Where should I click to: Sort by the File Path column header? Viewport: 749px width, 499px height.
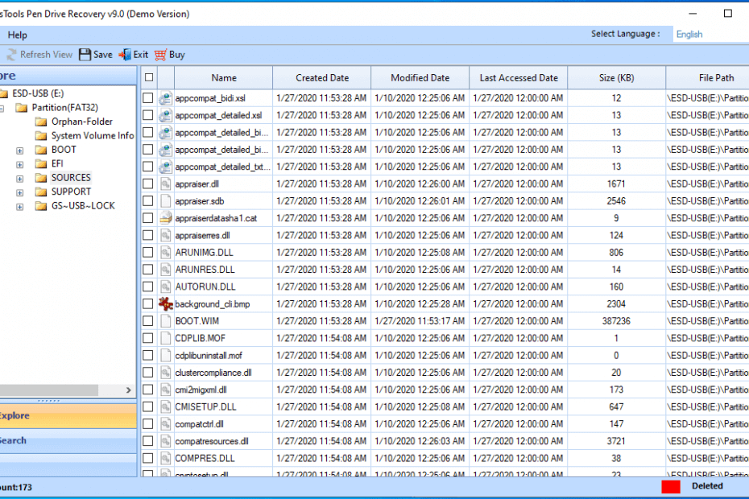coord(708,78)
